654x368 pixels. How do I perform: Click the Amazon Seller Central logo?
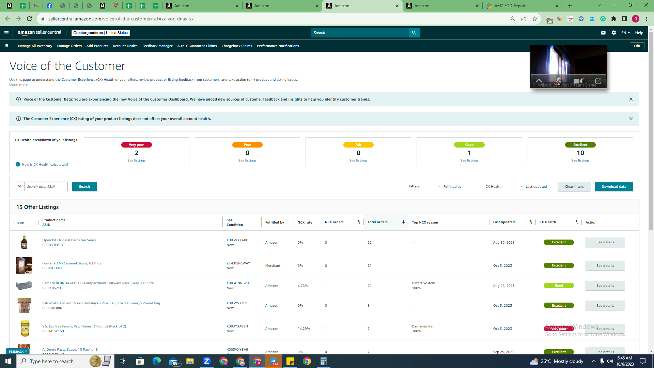click(x=40, y=33)
